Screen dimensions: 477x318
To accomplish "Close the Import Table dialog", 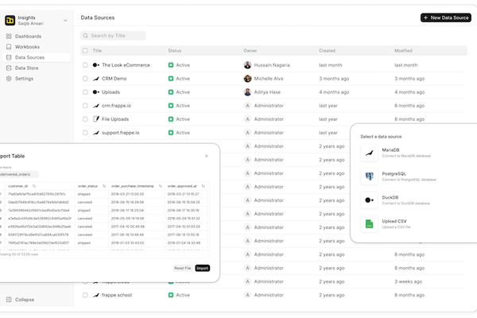I will tap(207, 156).
